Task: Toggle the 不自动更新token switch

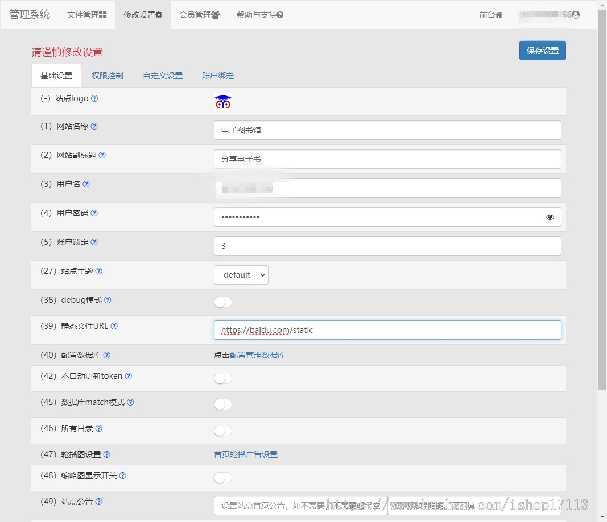Action: [x=223, y=378]
